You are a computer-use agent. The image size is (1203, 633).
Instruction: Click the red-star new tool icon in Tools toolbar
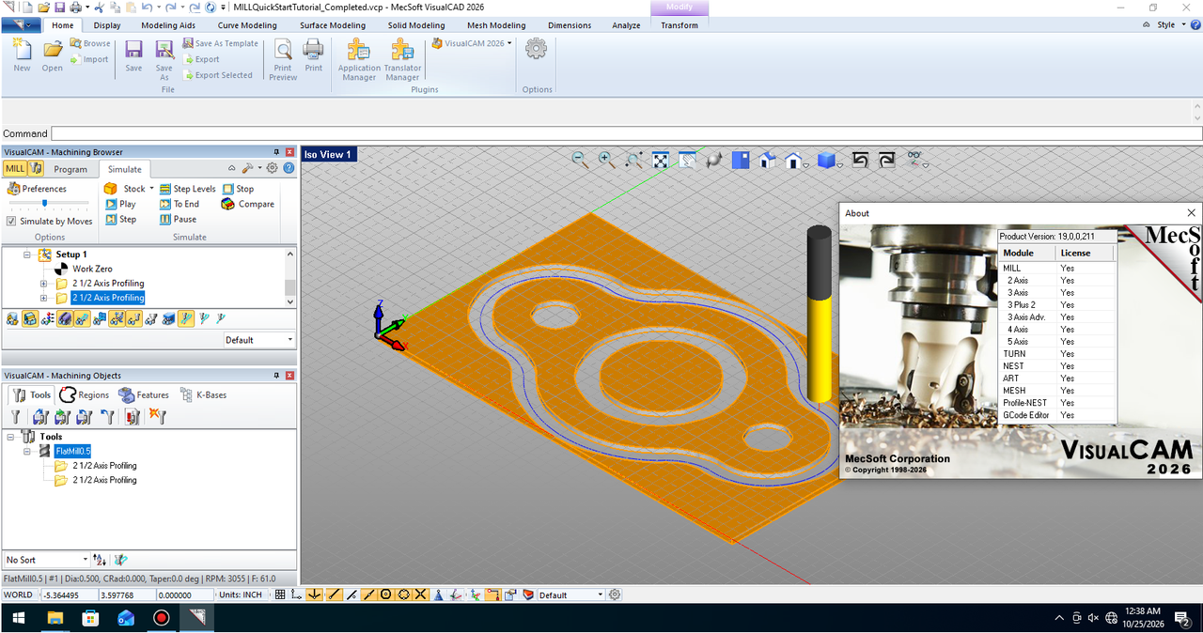point(157,416)
